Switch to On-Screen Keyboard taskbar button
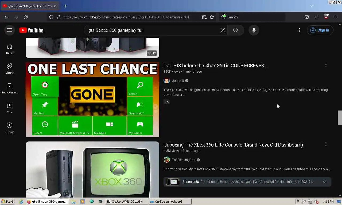 tap(170, 202)
